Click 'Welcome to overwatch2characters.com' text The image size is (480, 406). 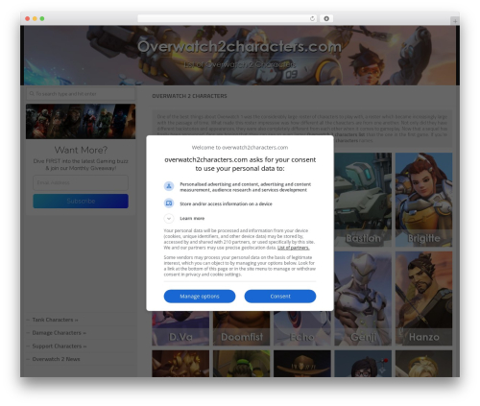coord(240,148)
